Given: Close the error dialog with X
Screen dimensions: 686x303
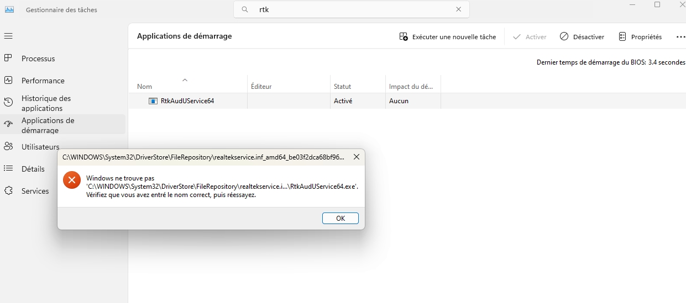Looking at the screenshot, I should 357,157.
